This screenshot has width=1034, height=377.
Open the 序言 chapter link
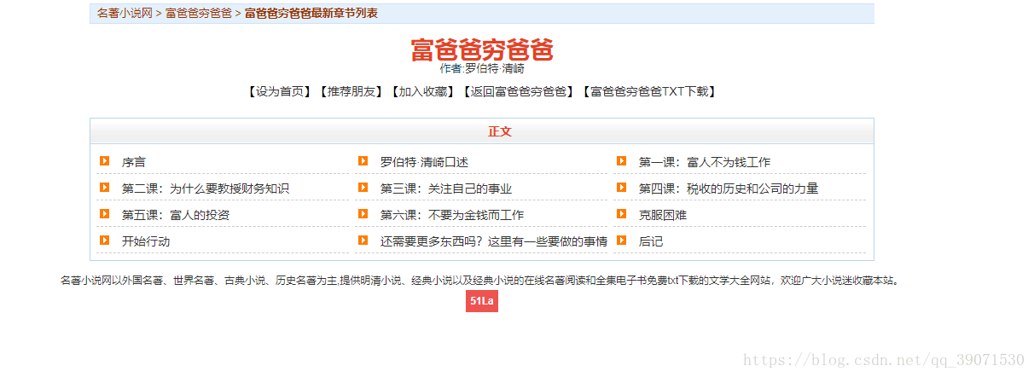(x=134, y=162)
